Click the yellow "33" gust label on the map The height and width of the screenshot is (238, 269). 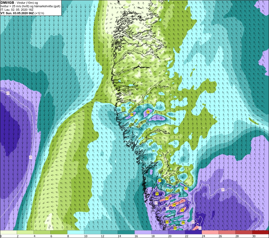click(182, 210)
